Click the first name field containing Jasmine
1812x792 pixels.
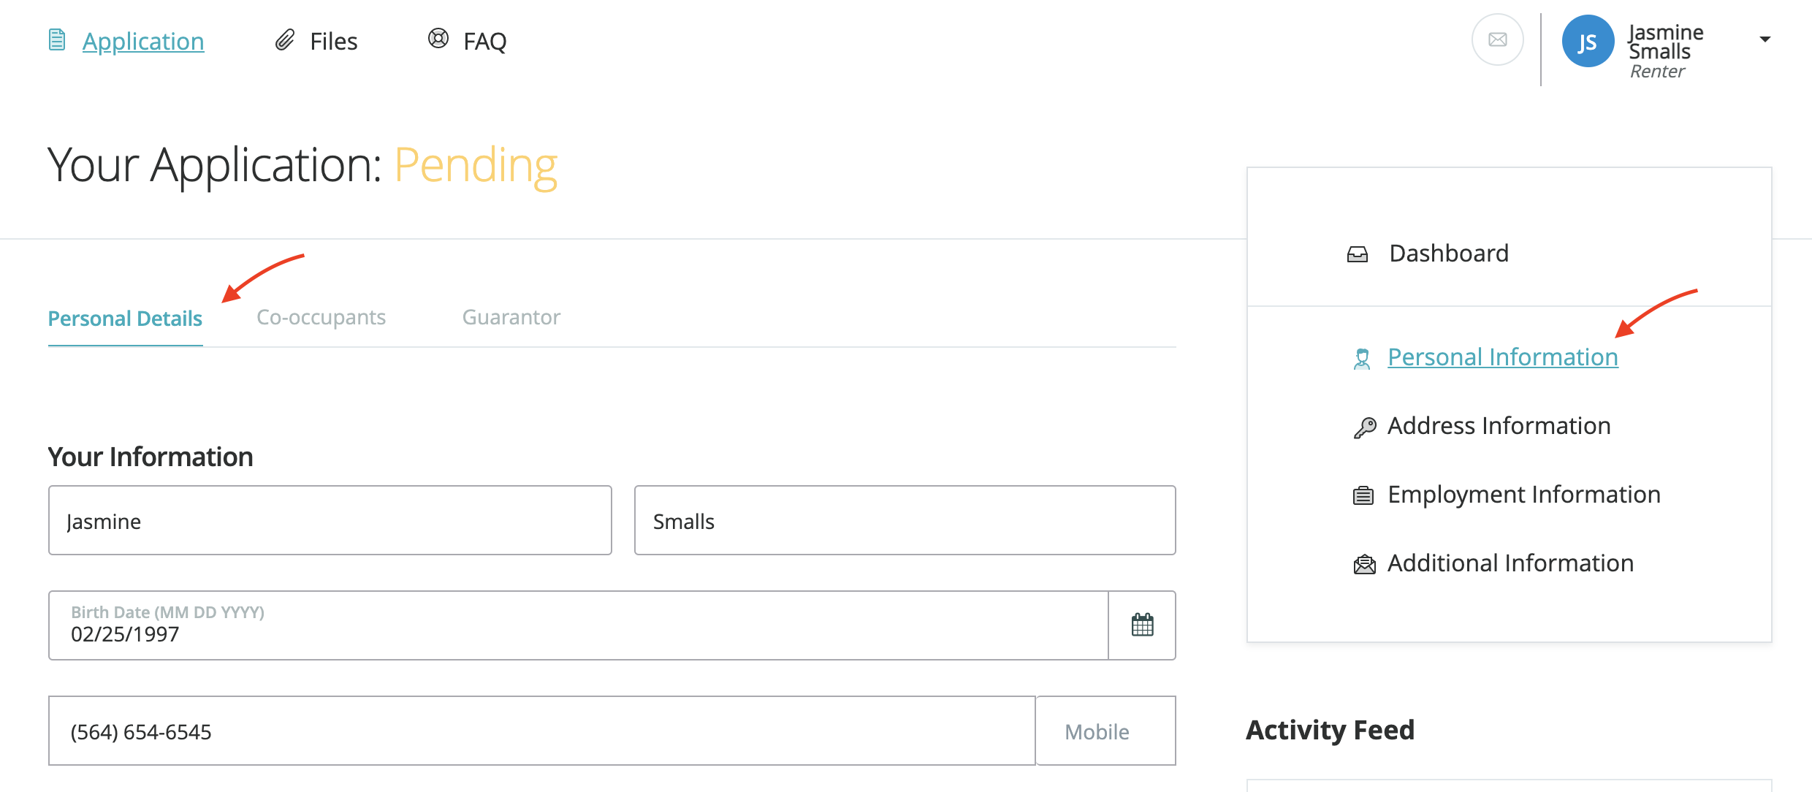[330, 521]
